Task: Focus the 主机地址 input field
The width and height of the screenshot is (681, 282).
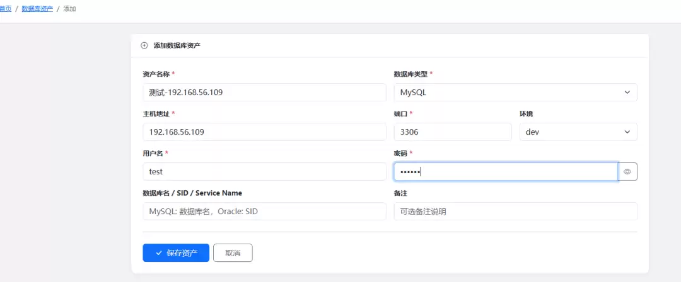Action: [264, 132]
